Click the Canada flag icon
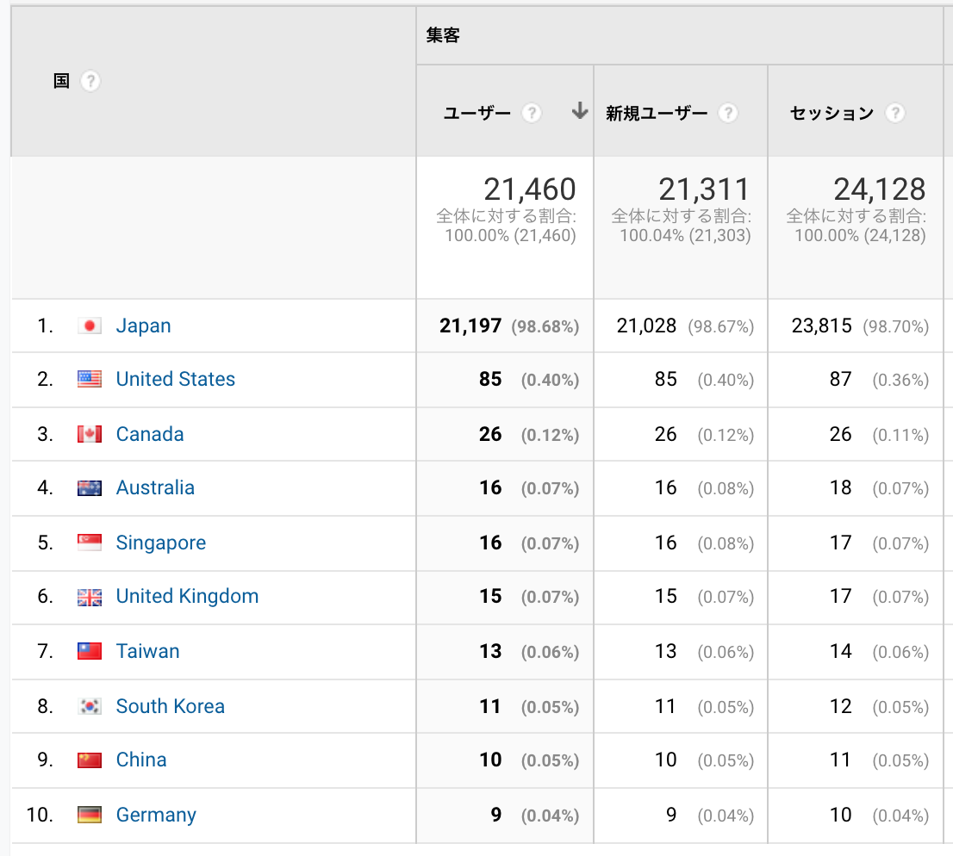The height and width of the screenshot is (856, 953). point(90,434)
